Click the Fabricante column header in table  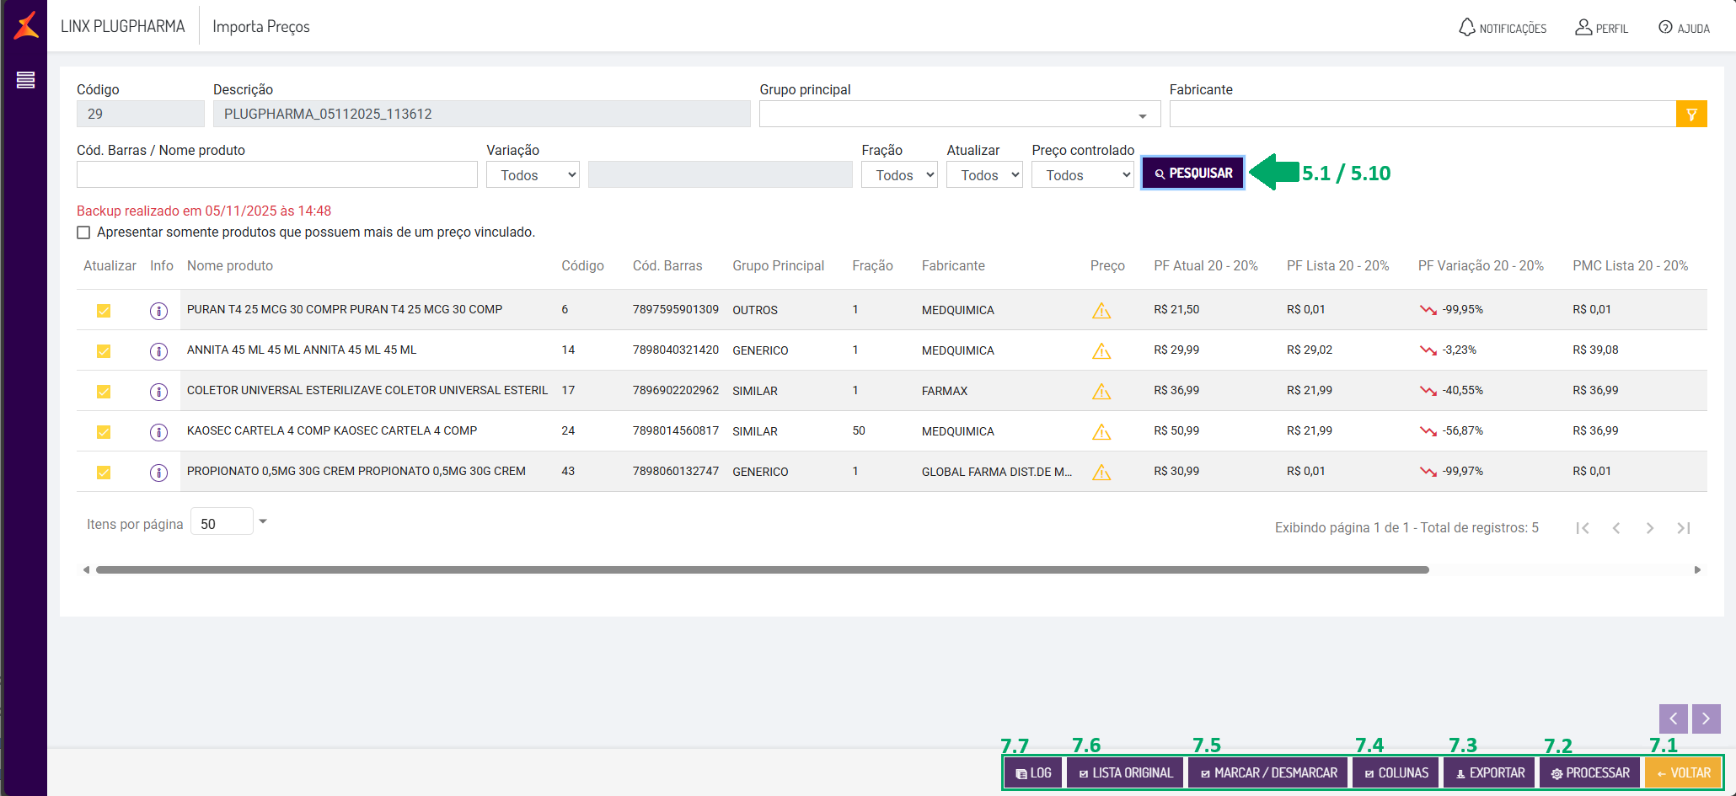pos(953,266)
